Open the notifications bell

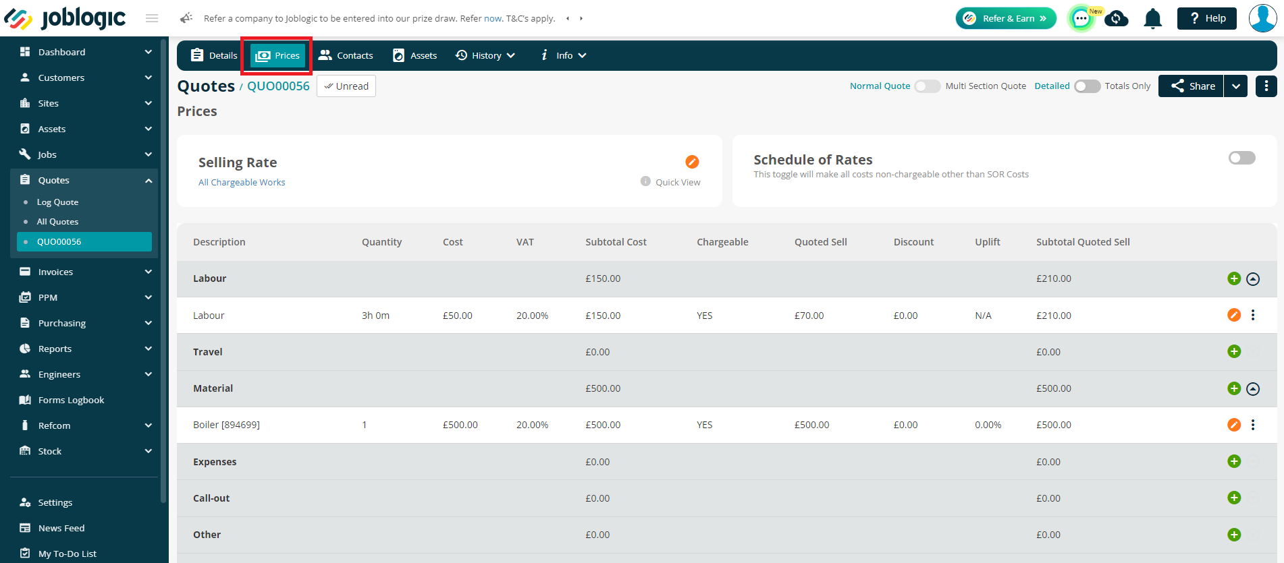point(1153,18)
